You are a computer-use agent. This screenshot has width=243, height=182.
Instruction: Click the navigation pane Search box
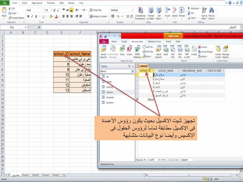click(116, 71)
